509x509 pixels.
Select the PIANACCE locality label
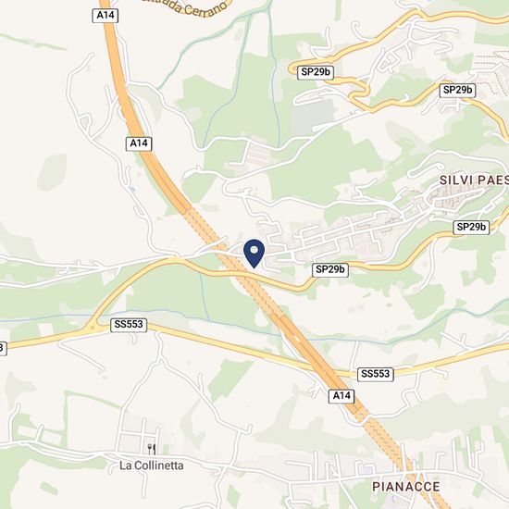405,487
